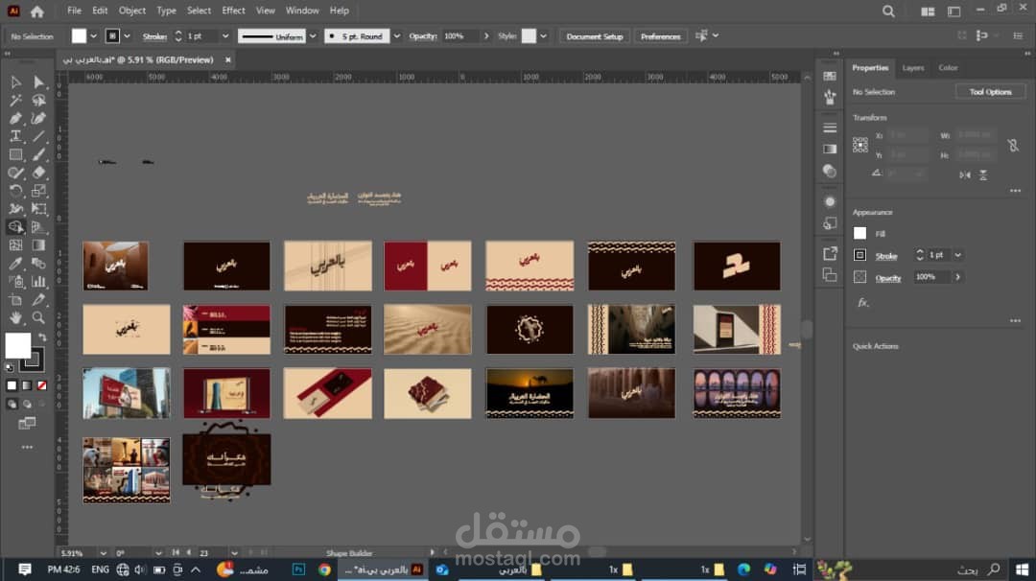
Task: Set paint mode to Gradient
Action: pos(27,385)
